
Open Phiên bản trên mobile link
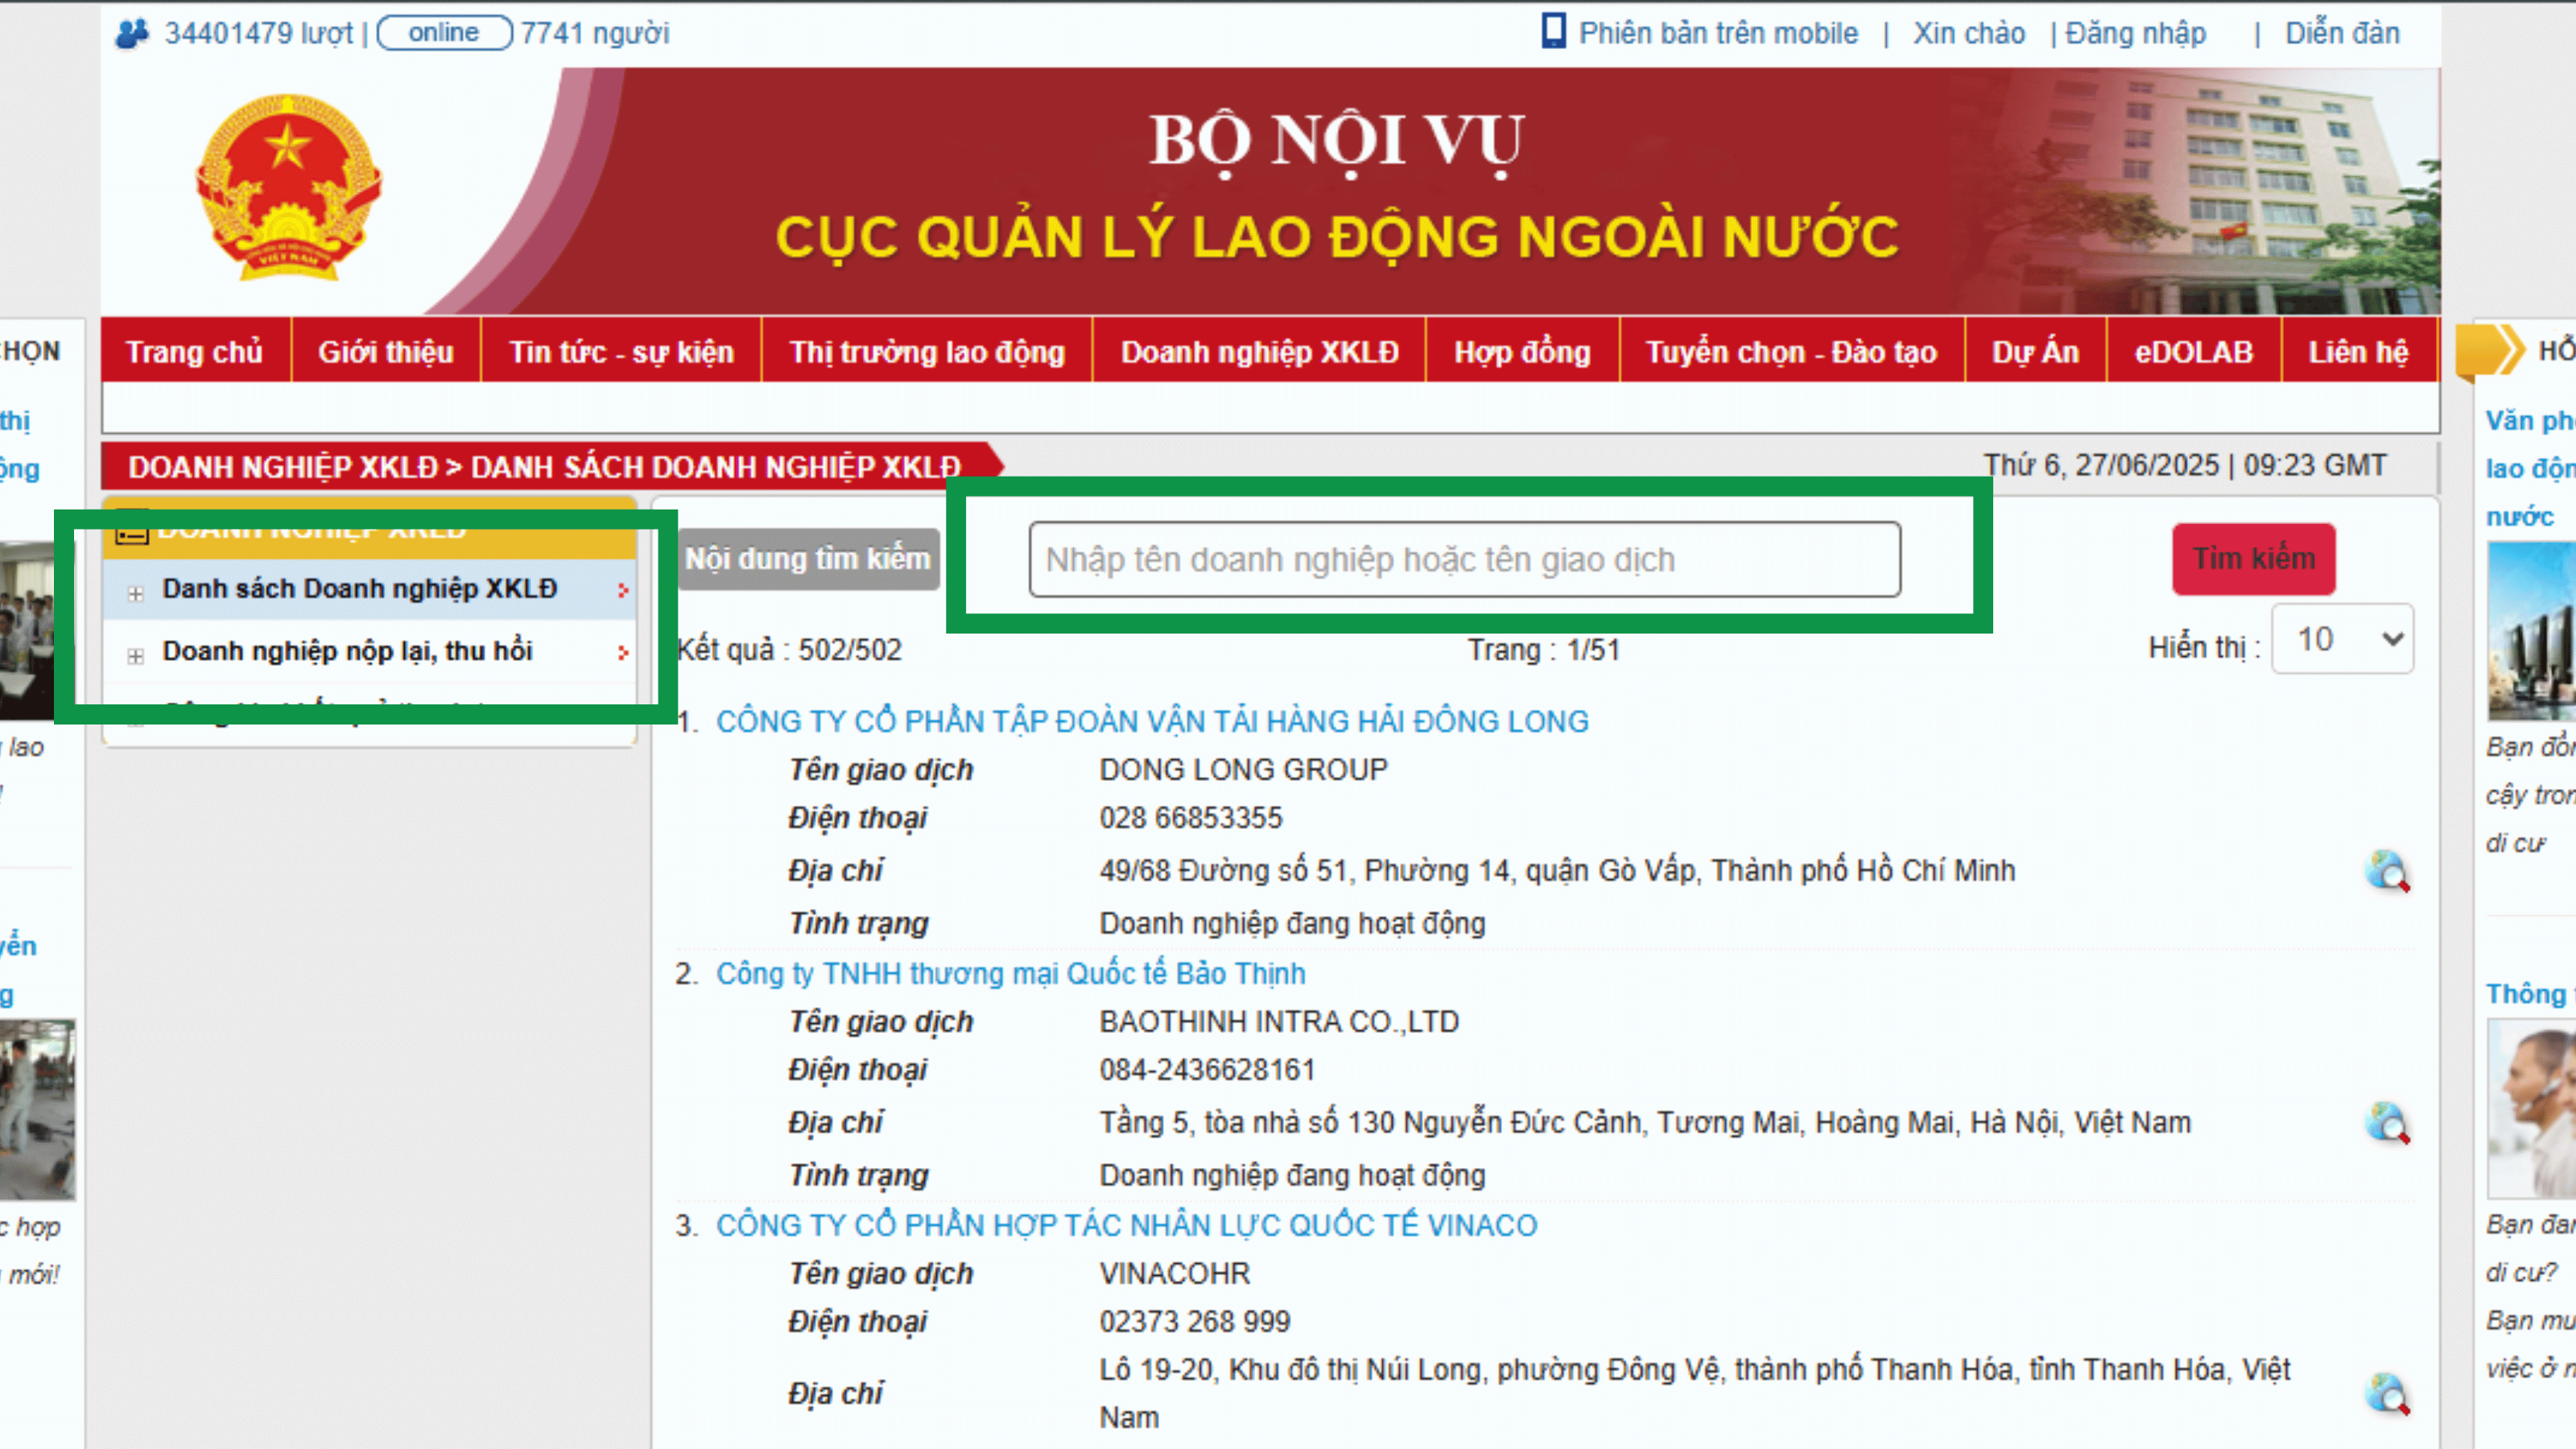pyautogui.click(x=1718, y=33)
